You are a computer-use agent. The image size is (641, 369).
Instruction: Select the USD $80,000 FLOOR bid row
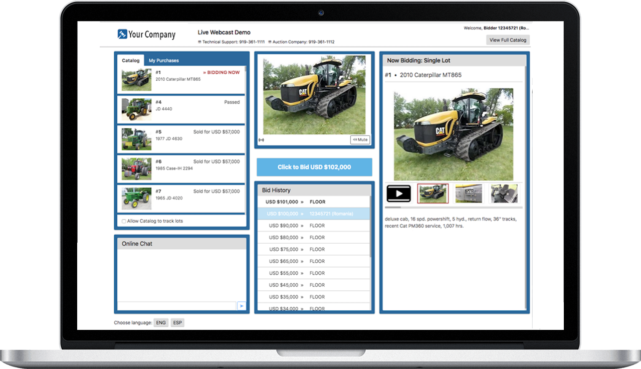tap(314, 238)
